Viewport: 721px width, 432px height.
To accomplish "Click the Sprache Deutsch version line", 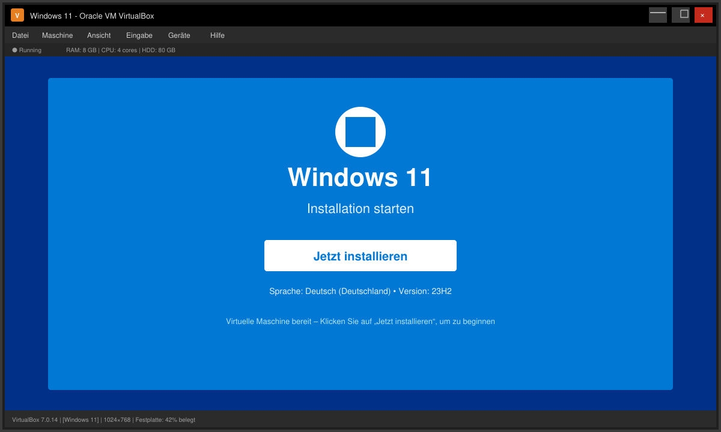I will (x=360, y=291).
